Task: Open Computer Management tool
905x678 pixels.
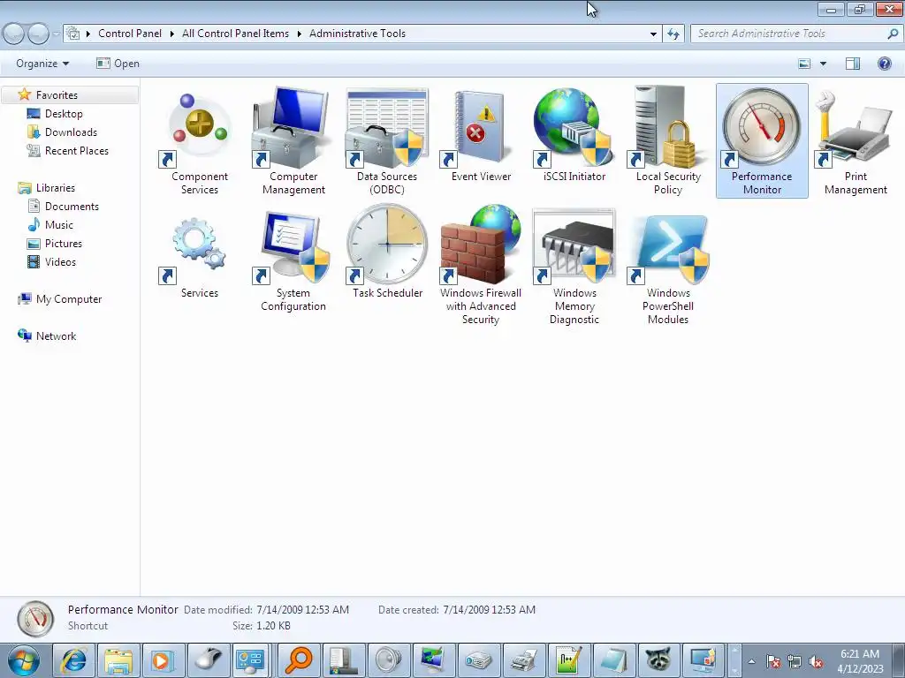Action: (293, 141)
